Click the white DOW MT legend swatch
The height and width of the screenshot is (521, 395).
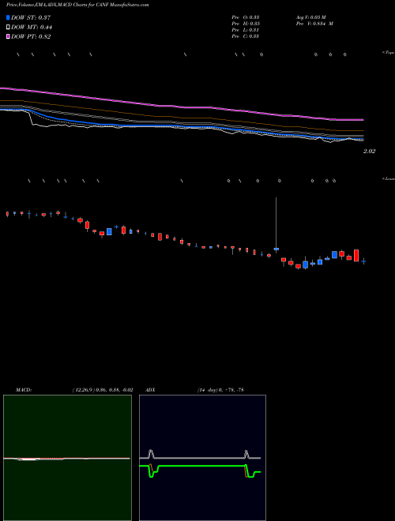click(x=9, y=28)
